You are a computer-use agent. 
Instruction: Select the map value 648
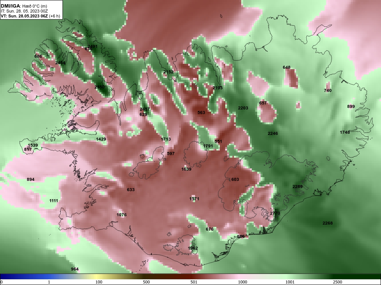287,67
